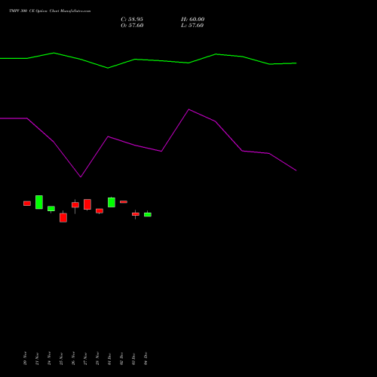Click the highest peak of the purple line

[189, 109]
